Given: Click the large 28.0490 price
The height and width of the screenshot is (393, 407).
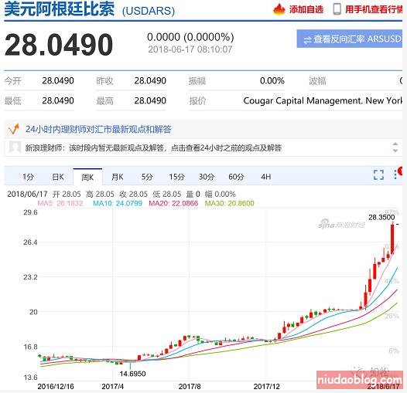Looking at the screenshot, I should point(59,45).
